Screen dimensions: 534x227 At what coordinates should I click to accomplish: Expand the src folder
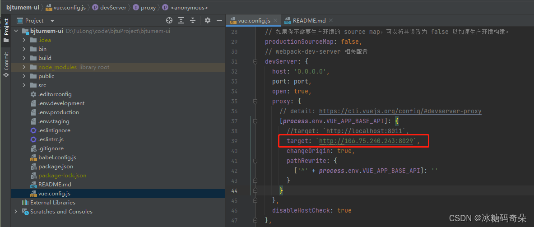pyautogui.click(x=24, y=85)
